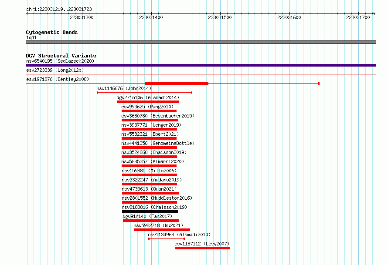Open esv3680780 (Besenbacher2015) label
The height and width of the screenshot is (265, 388).
tap(158, 116)
